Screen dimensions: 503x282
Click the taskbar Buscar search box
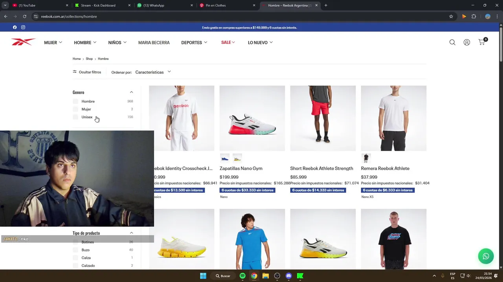coord(223,276)
